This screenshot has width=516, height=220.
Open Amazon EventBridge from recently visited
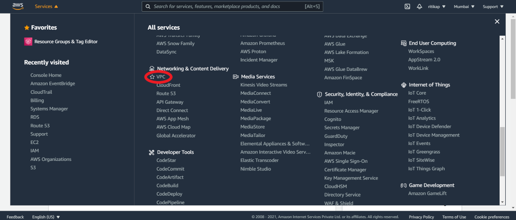coord(53,83)
